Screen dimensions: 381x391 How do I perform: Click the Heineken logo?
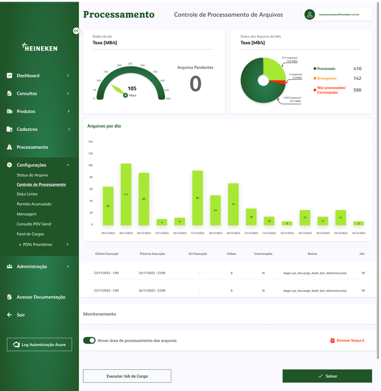coord(39,47)
